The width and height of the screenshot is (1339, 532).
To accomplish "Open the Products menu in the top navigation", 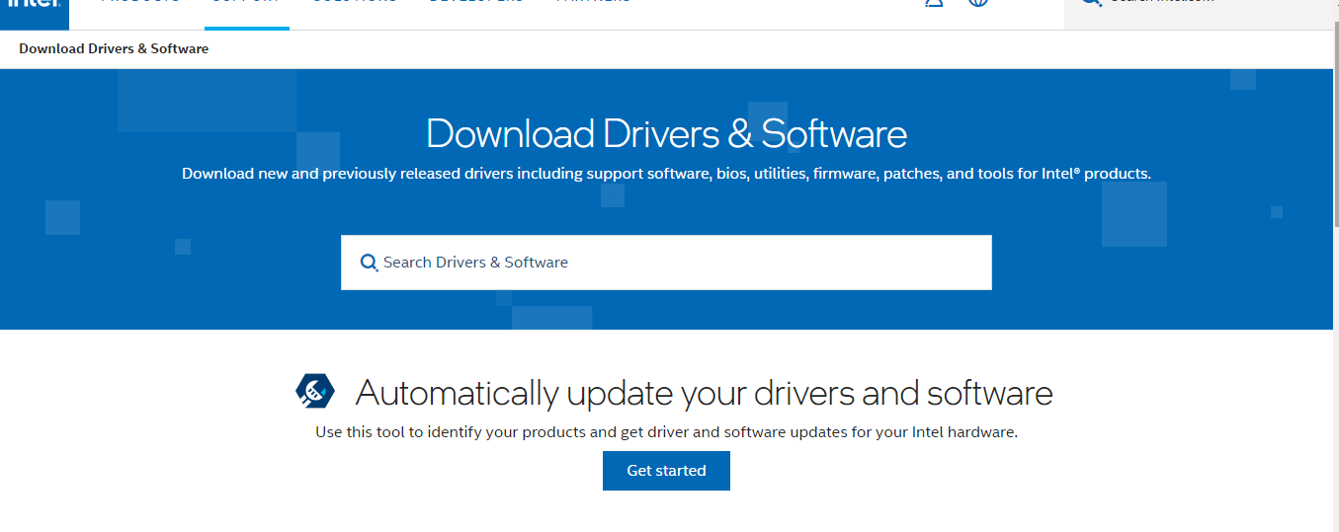I will pos(139,3).
